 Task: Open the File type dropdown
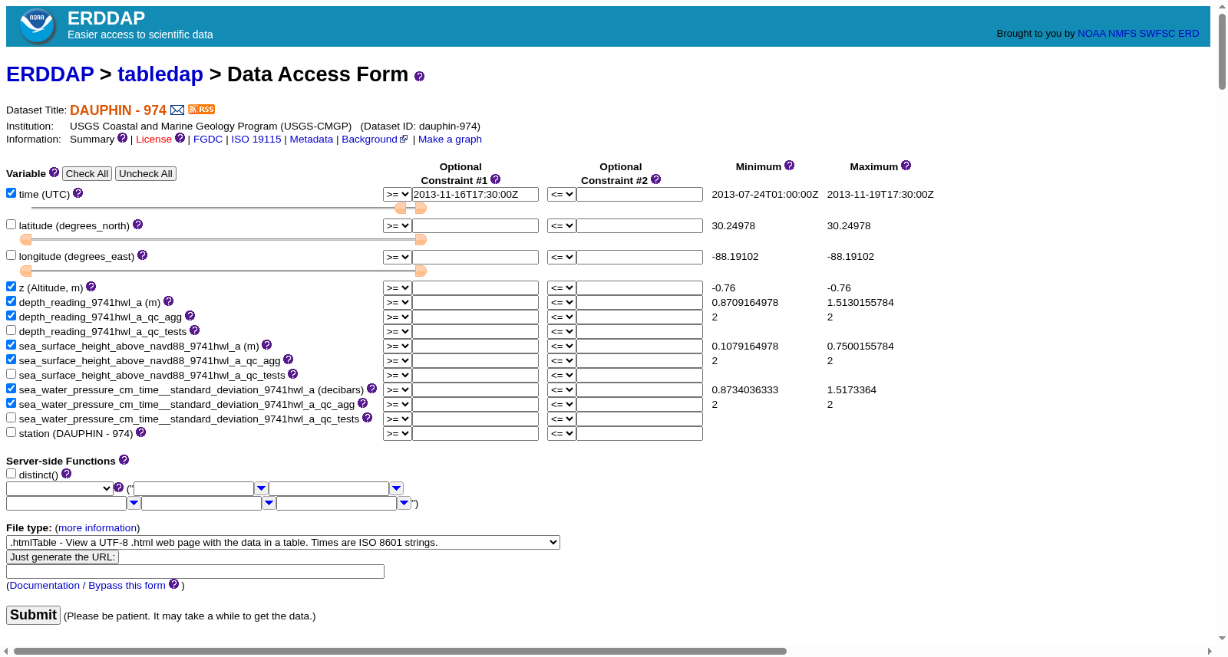[283, 543]
